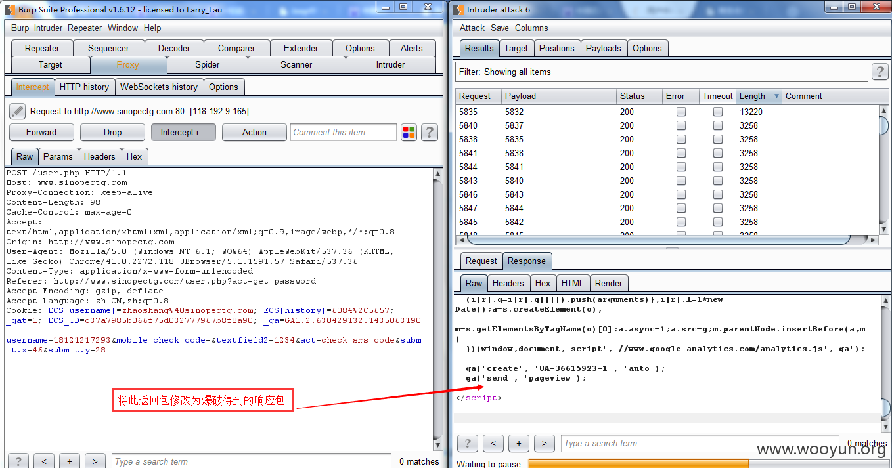Switch to the Target tab in Burp
Image resolution: width=892 pixels, height=468 pixels.
pyautogui.click(x=51, y=64)
